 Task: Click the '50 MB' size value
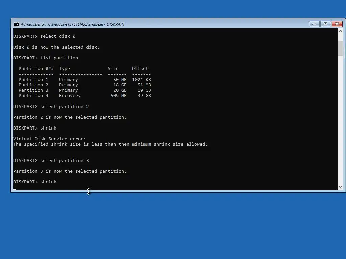point(120,80)
